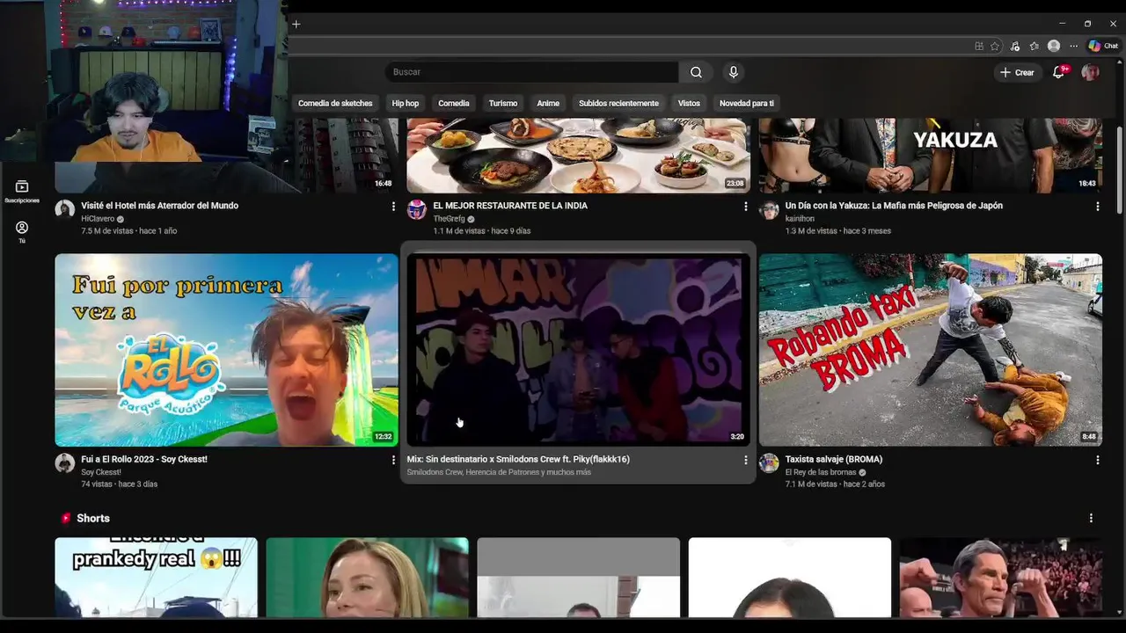Select the Hip hop filter chip
This screenshot has width=1126, height=633.
click(406, 103)
